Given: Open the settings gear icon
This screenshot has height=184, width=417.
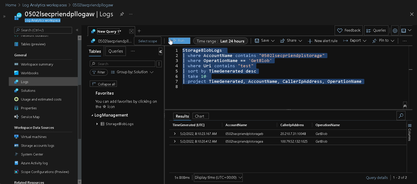Looking at the screenshot, I should click(x=395, y=31).
